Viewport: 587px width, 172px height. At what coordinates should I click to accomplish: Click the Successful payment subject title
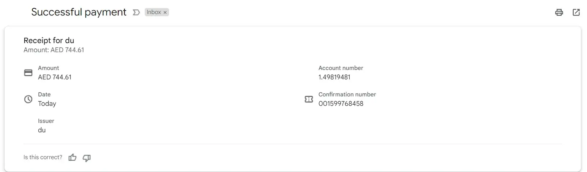[x=79, y=12]
